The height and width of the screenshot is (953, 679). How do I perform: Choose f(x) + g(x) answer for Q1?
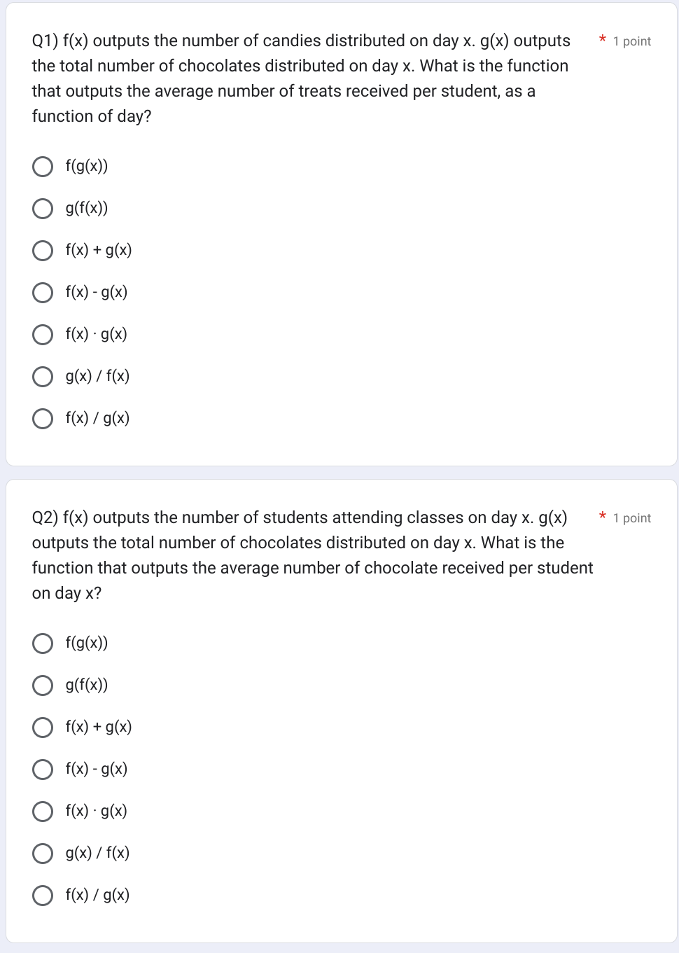(43, 250)
